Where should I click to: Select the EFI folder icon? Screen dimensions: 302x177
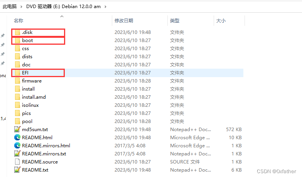pos(17,73)
